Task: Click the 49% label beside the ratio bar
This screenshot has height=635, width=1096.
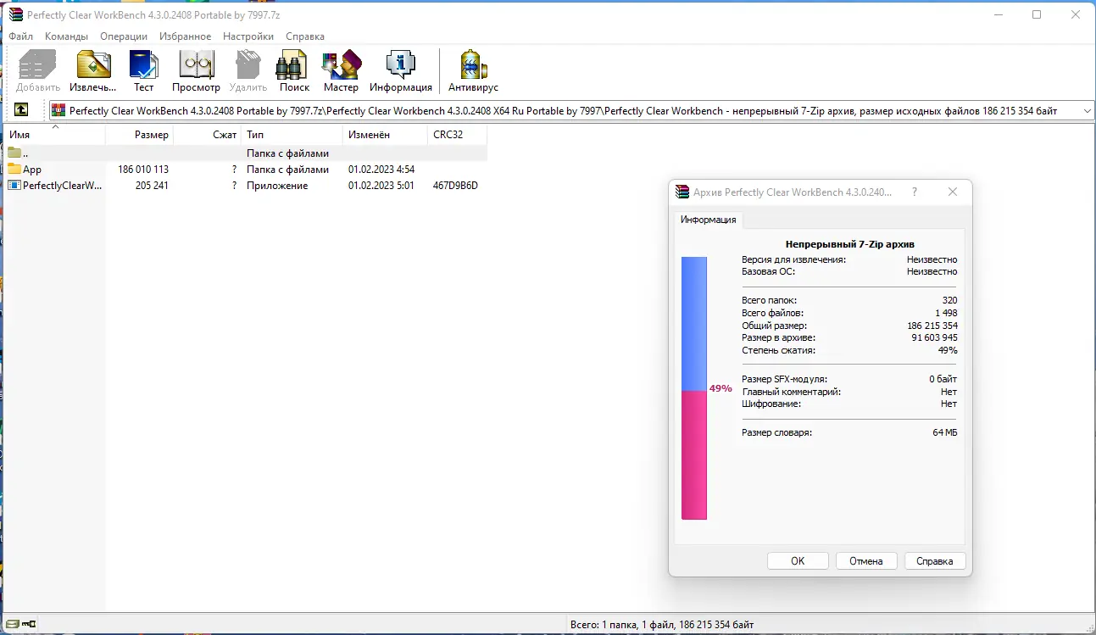Action: 720,388
